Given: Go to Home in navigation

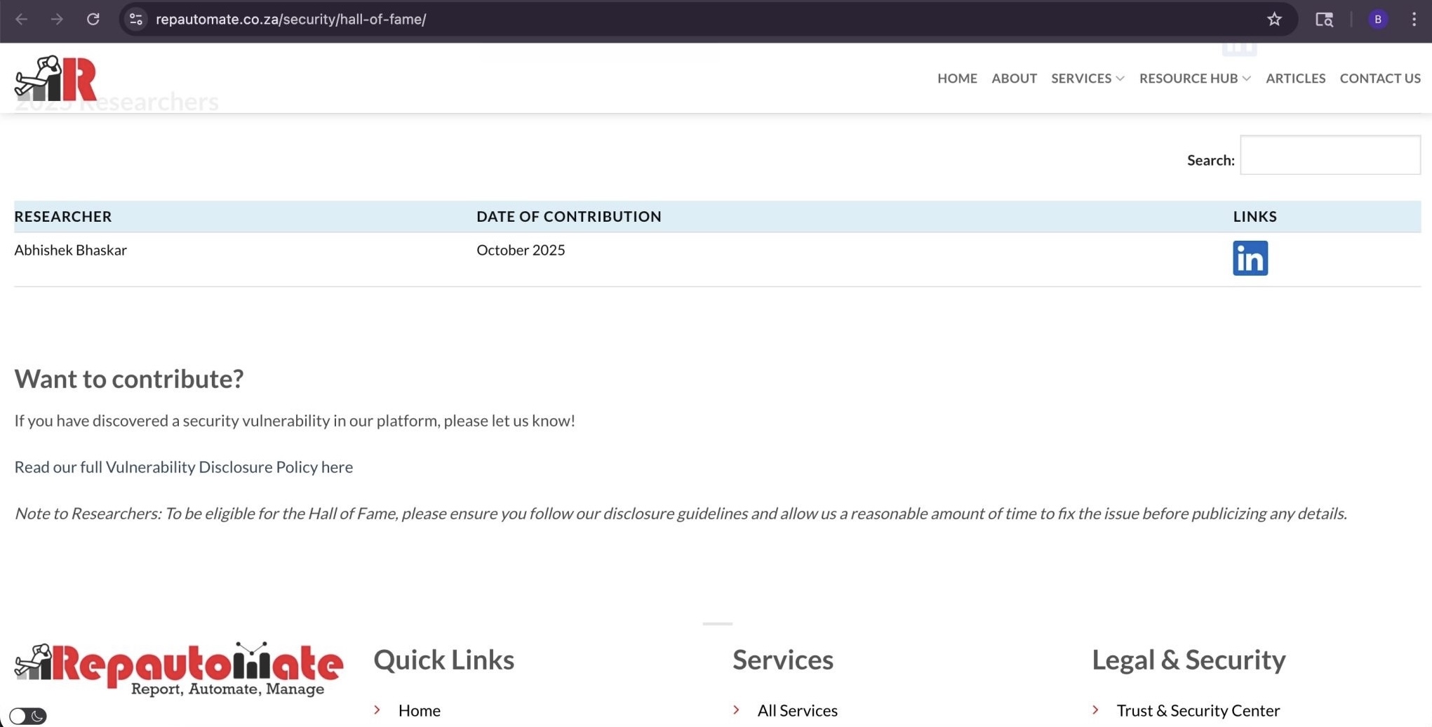Looking at the screenshot, I should pyautogui.click(x=957, y=78).
